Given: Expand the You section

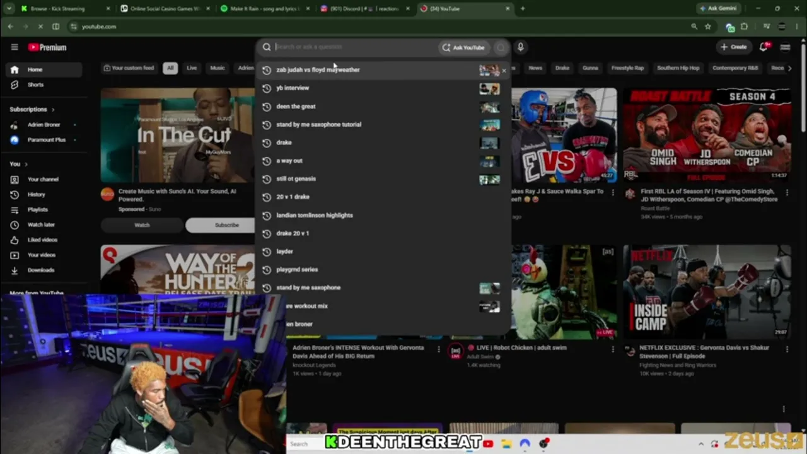Looking at the screenshot, I should click(x=18, y=164).
